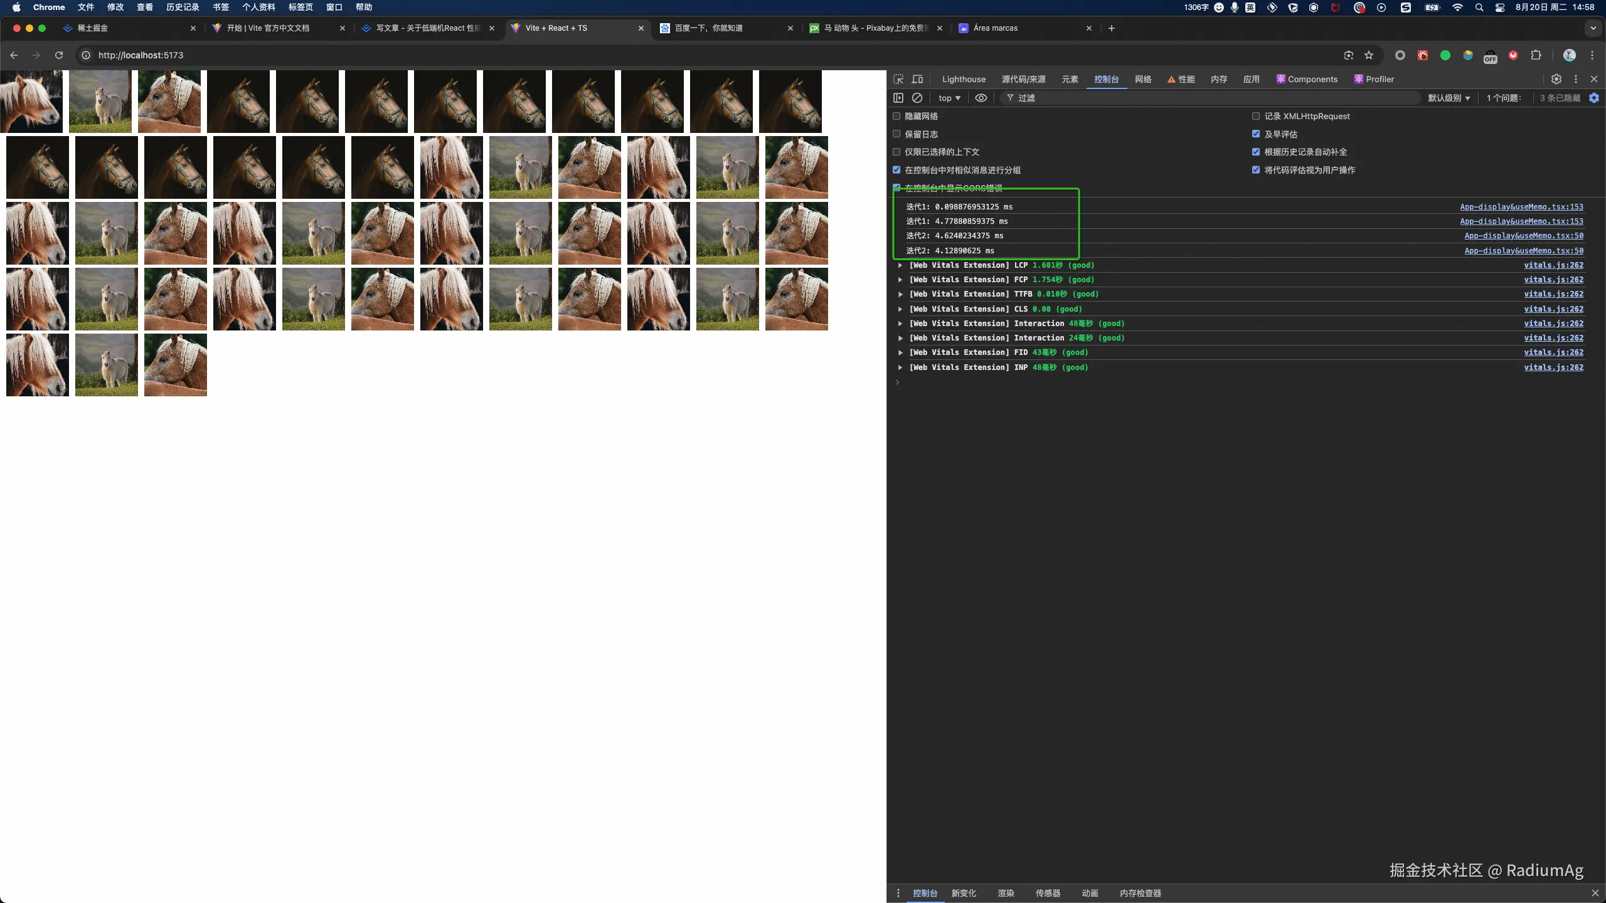1606x903 pixels.
Task: Uncheck the 及早评估 checkbox
Action: click(1256, 134)
